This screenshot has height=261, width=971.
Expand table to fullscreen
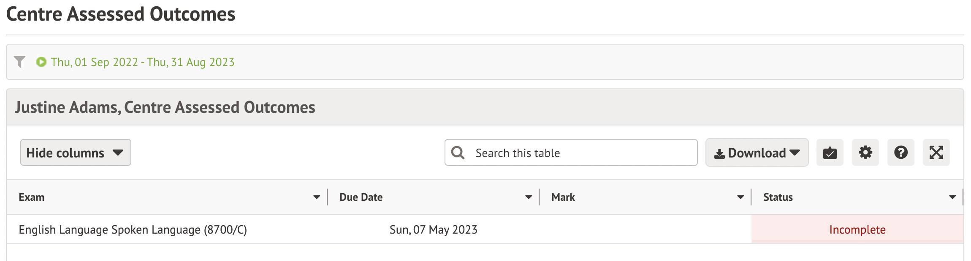click(936, 152)
